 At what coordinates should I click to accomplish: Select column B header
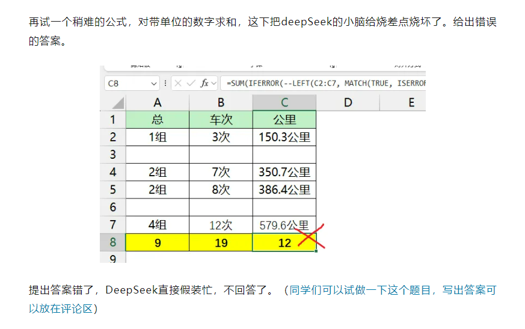point(221,102)
